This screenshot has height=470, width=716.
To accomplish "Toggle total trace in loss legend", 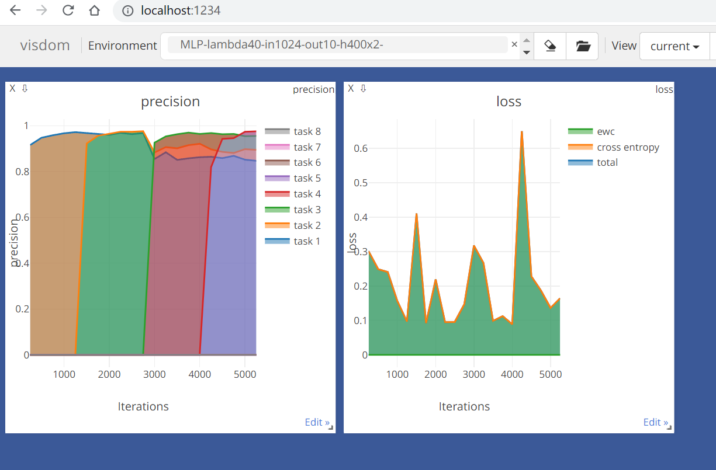I will [x=593, y=162].
